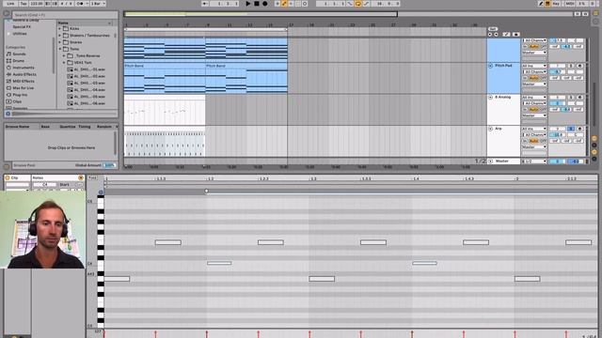The width and height of the screenshot is (602, 338).
Task: Open Pitch Pad All Ins input dropdown
Action: coord(534,66)
